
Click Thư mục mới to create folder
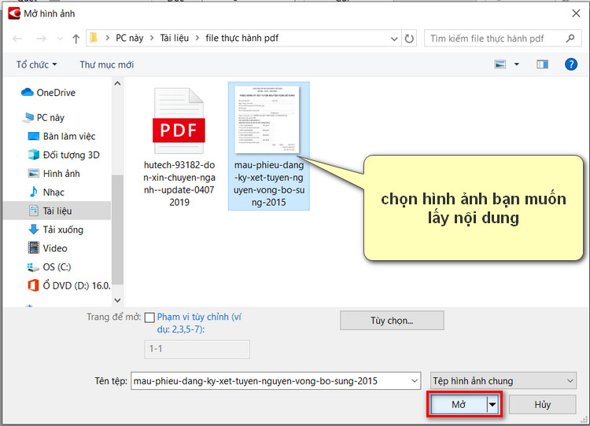pyautogui.click(x=106, y=64)
